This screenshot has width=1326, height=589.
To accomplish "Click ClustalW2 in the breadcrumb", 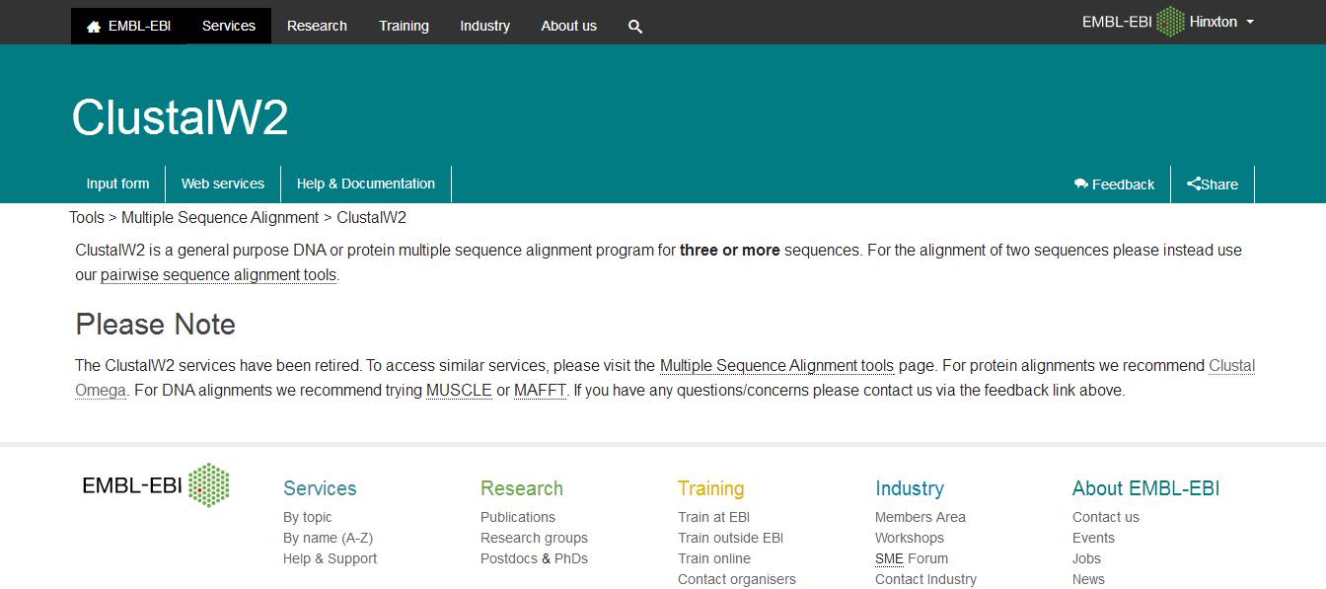I will 372,217.
